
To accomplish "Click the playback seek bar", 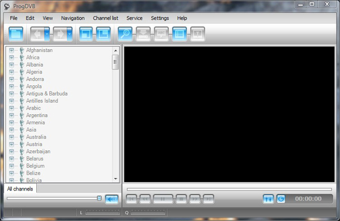I will pos(229,189).
